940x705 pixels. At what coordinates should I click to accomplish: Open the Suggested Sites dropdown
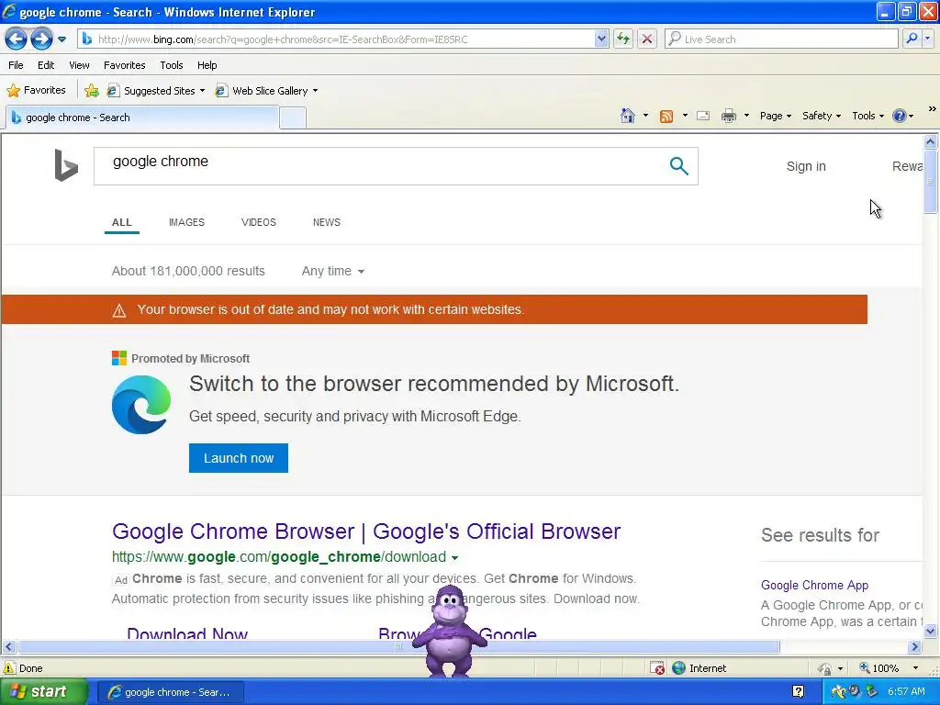pos(156,91)
